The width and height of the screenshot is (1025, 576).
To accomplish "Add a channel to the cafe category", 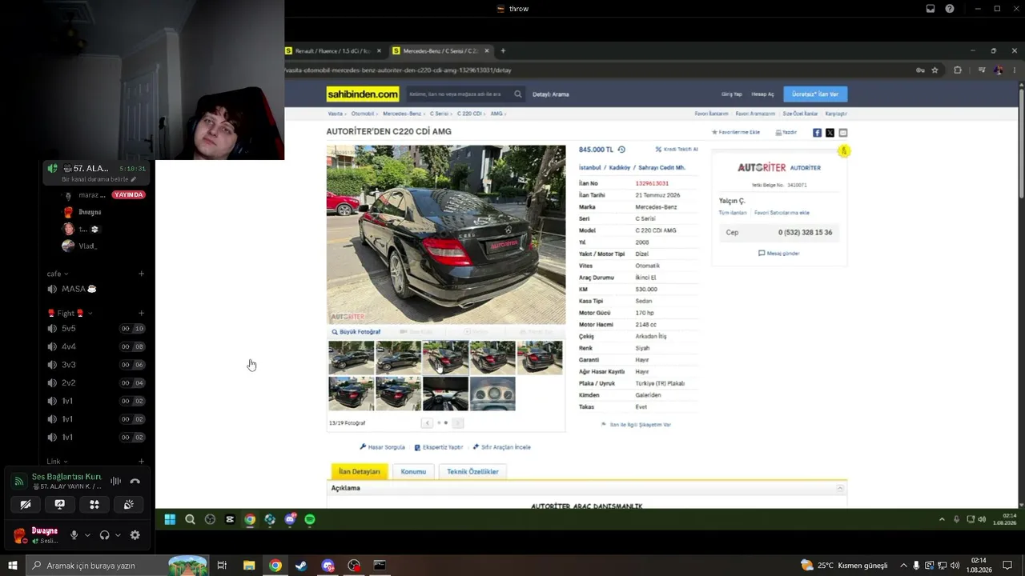I will [x=141, y=274].
